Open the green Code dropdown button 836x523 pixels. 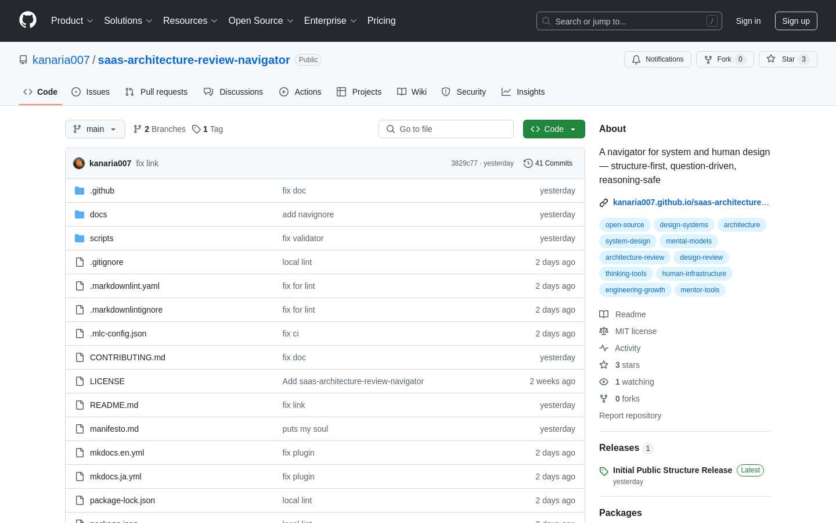point(554,129)
